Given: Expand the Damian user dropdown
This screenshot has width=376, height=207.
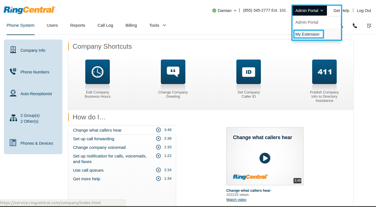Looking at the screenshot, I should (x=235, y=11).
